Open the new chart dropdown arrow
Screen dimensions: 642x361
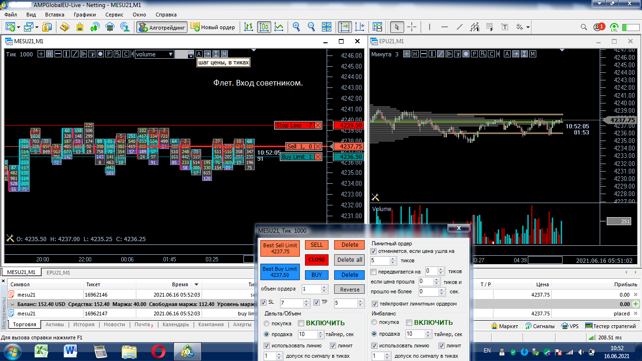coord(18,27)
